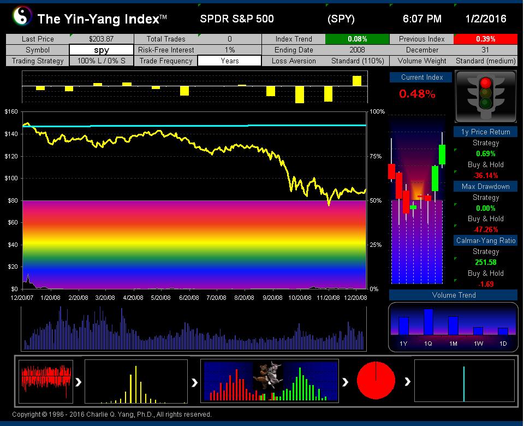
Task: Click the arrow after the pie chart
Action: tap(407, 381)
